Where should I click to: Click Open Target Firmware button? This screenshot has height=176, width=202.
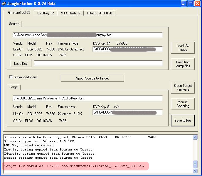click(183, 87)
